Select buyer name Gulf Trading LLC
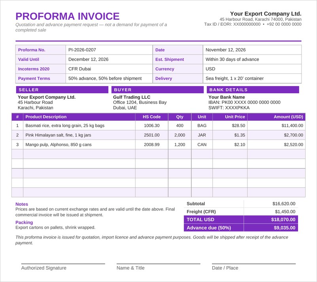Viewport: 317px width, 282px height. (132, 97)
